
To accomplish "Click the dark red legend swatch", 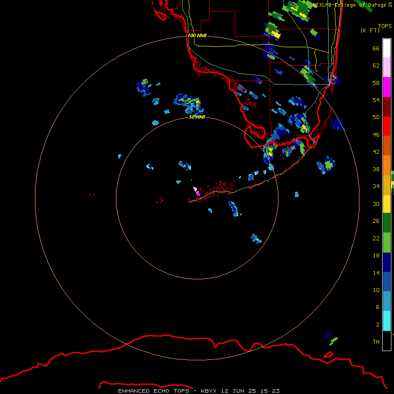I will (387, 106).
